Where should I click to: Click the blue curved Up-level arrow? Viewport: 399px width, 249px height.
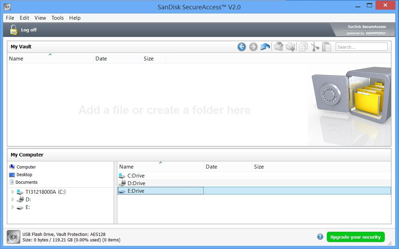click(265, 47)
